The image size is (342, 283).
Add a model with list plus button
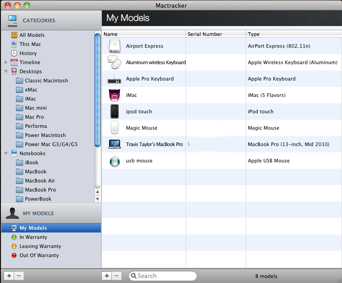click(107, 276)
